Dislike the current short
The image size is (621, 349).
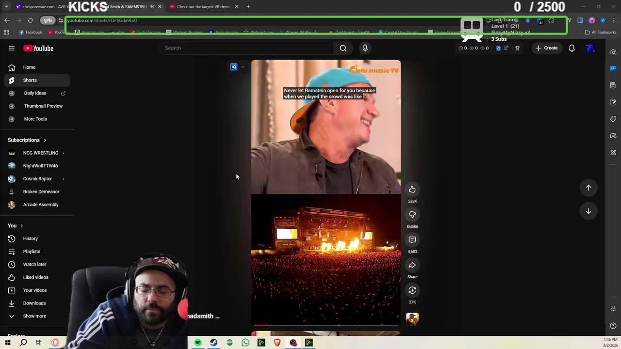click(412, 215)
